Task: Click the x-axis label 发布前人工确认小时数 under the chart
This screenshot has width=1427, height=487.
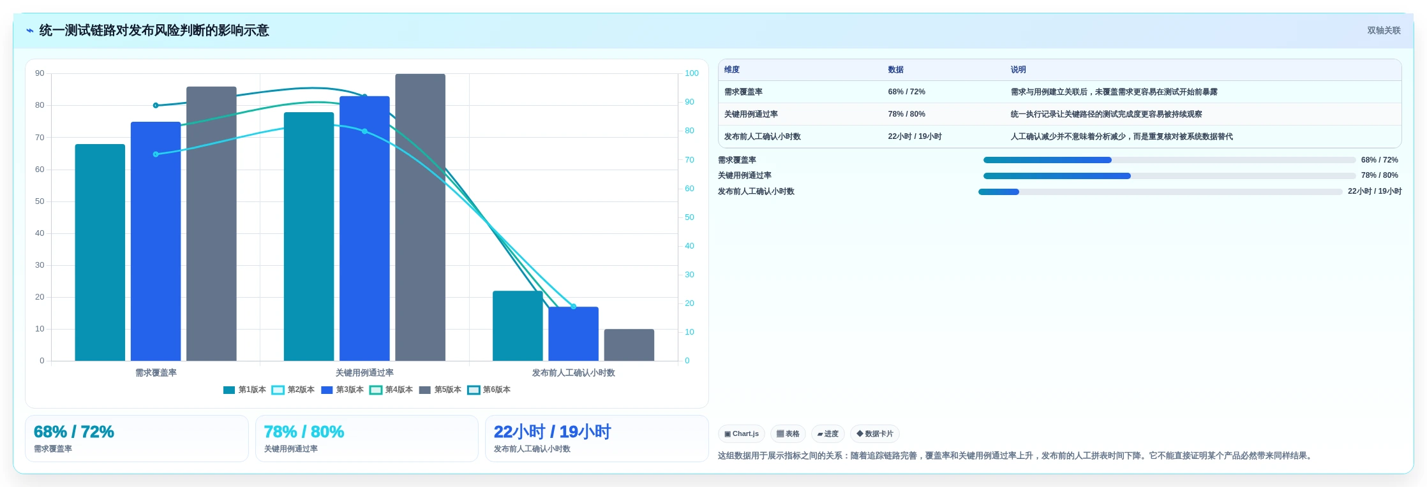Action: pyautogui.click(x=573, y=373)
